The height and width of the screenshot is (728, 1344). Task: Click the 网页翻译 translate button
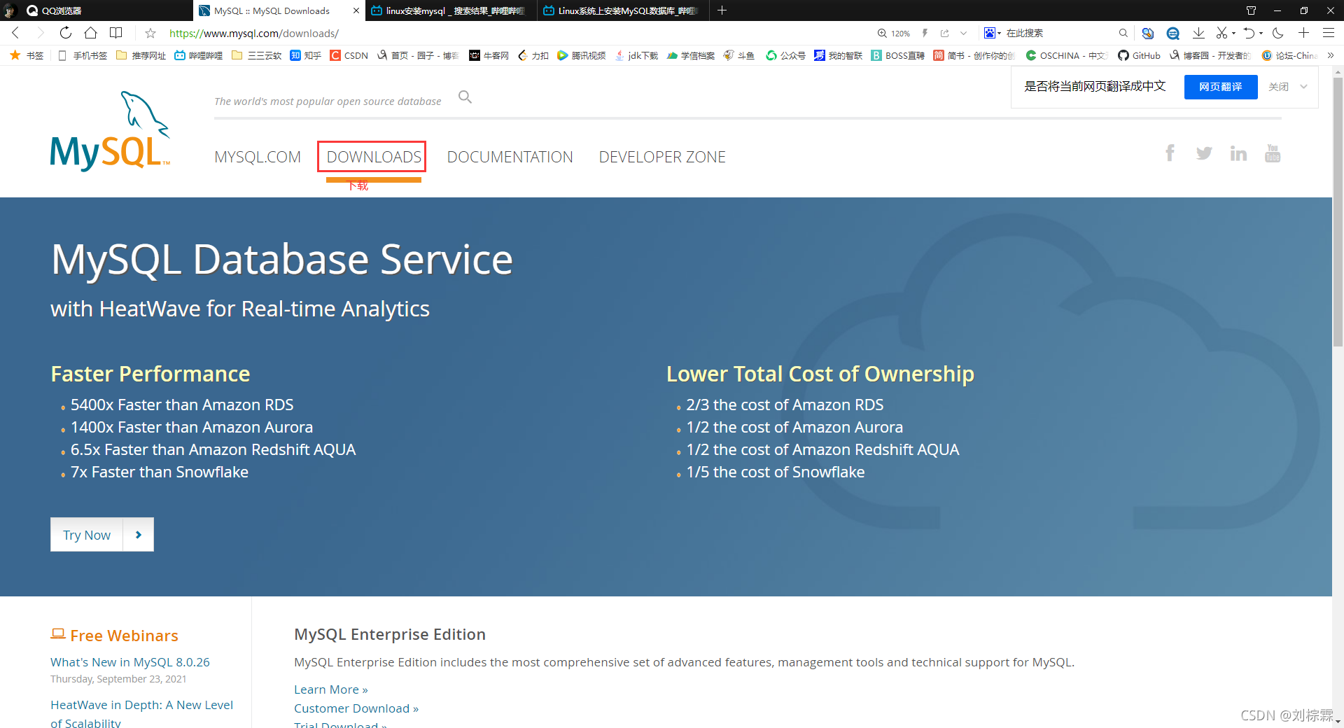point(1221,87)
